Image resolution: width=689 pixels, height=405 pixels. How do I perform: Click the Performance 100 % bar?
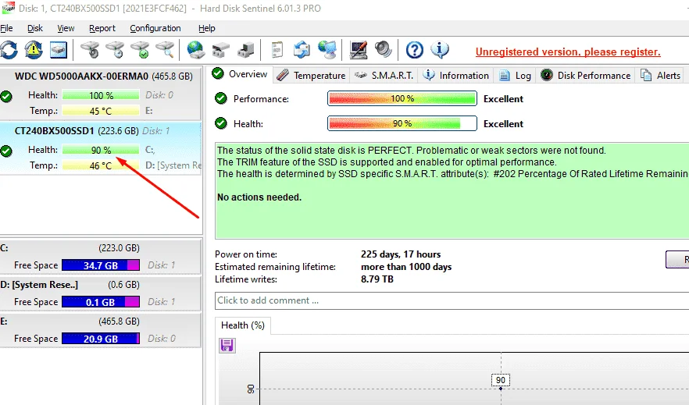(x=402, y=98)
